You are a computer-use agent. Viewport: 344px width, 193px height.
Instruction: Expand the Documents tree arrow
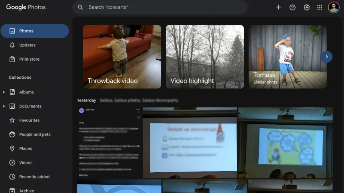(4, 106)
